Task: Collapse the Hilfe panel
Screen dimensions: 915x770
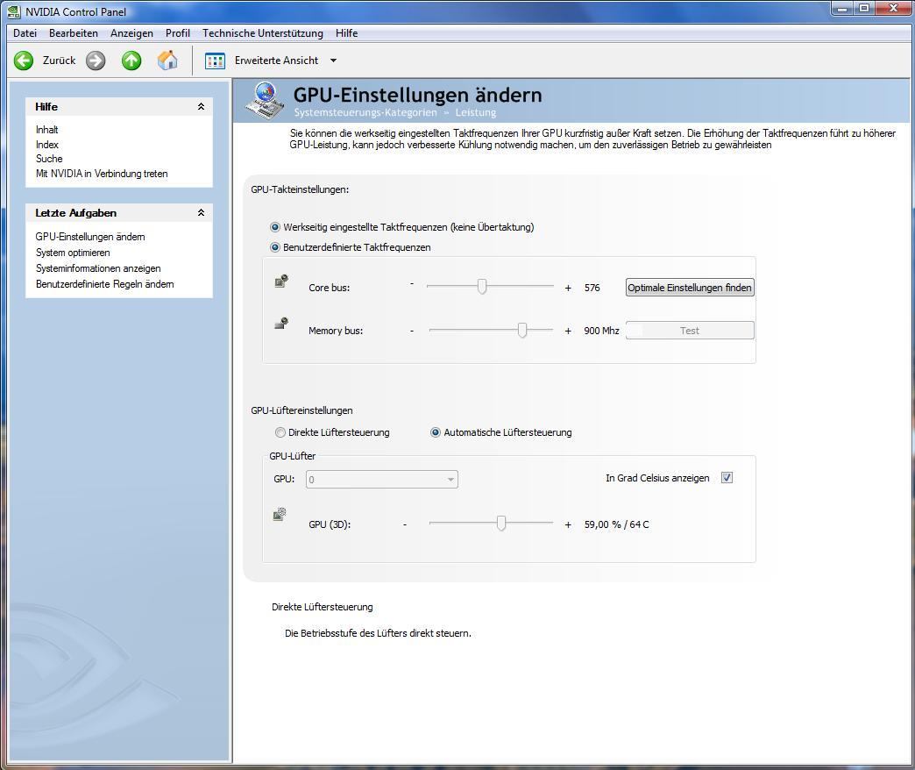Action: (x=201, y=106)
